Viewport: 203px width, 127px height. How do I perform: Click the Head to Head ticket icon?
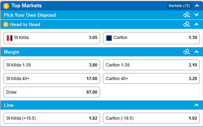(x=187, y=24)
